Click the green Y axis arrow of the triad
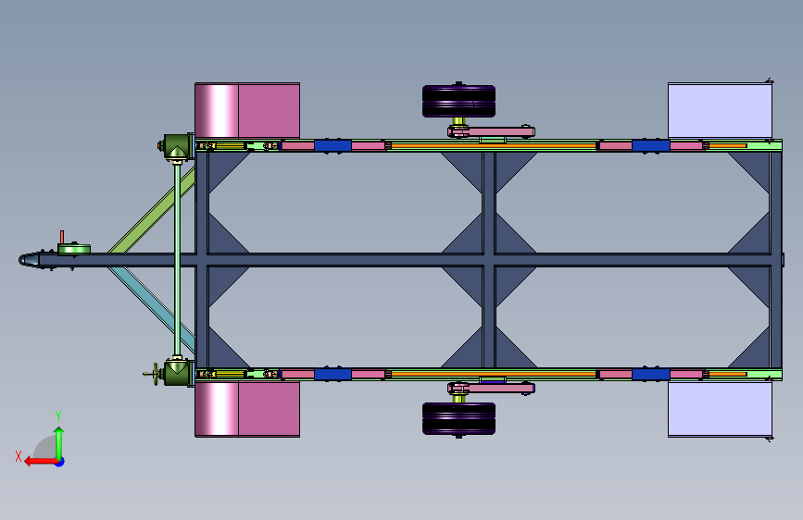The image size is (803, 520). [59, 442]
